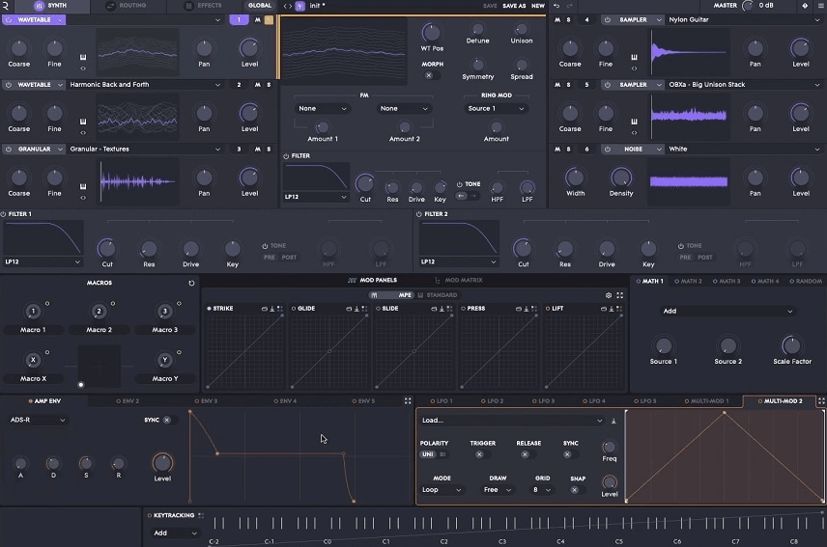Click the redo arrow icon
The height and width of the screenshot is (547, 827).
569,5
